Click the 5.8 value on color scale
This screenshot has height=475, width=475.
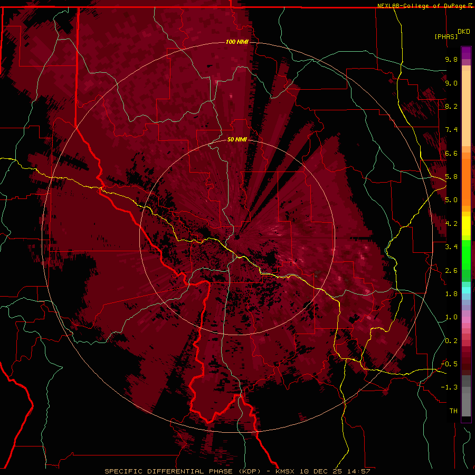[451, 177]
